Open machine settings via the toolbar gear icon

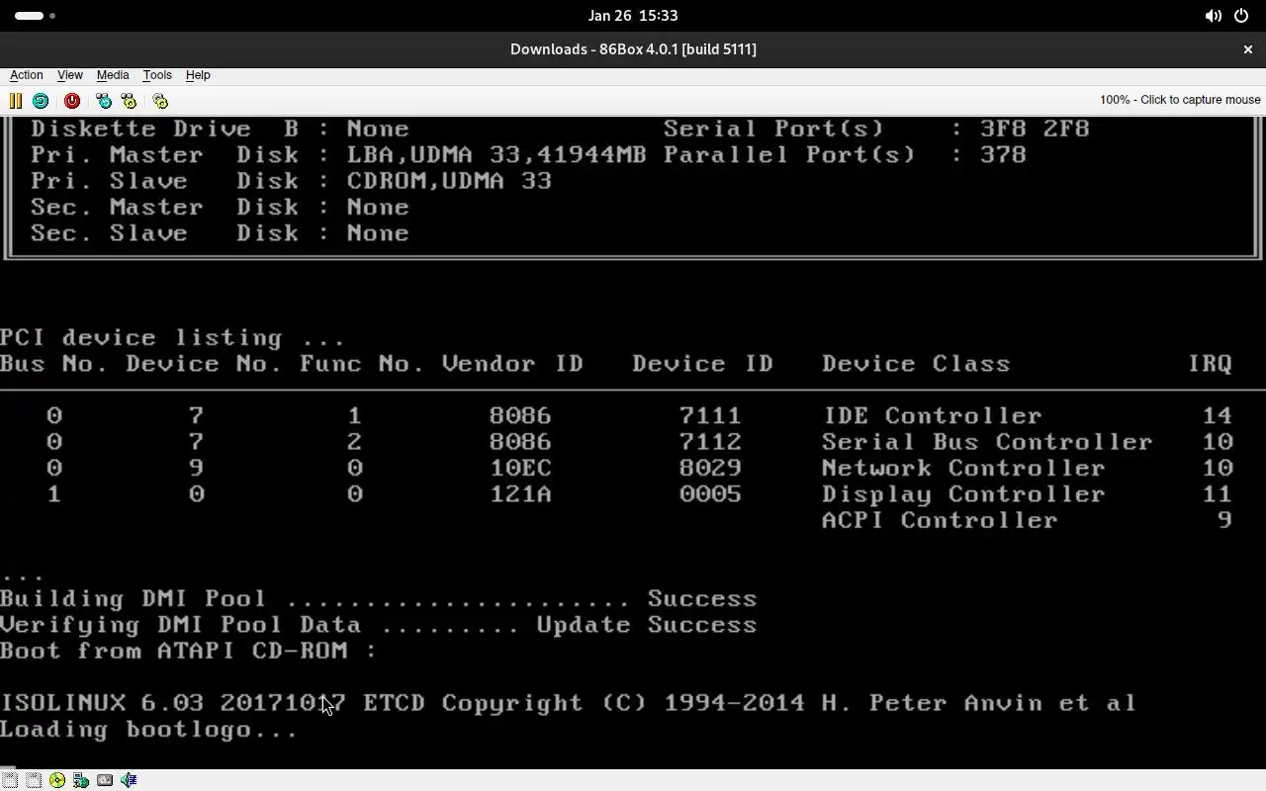pos(160,101)
